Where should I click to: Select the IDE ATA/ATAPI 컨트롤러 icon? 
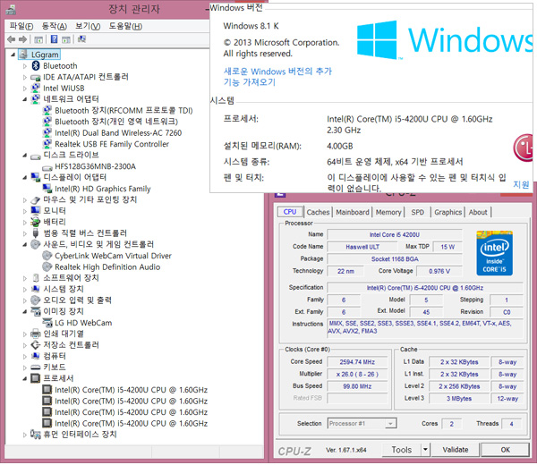point(36,77)
